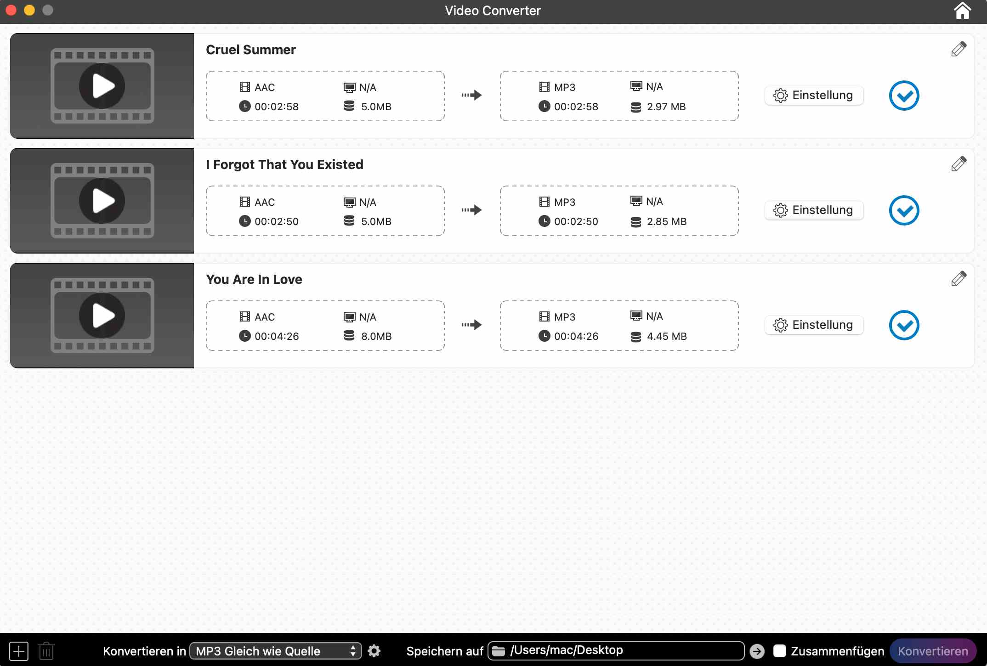Click the home icon in title bar
Image resolution: width=987 pixels, height=666 pixels.
[962, 11]
